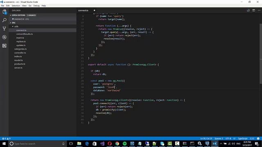Launch Google Chrome from the taskbar

[117, 143]
